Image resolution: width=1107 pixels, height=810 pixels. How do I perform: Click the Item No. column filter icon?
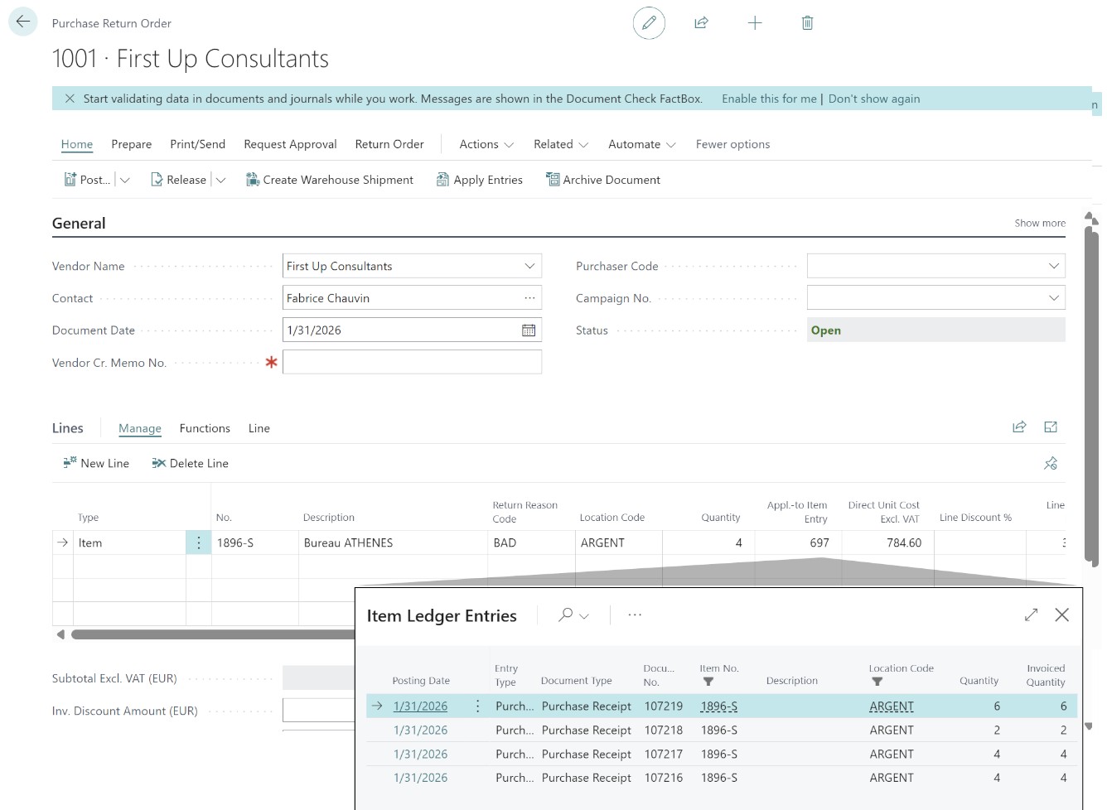pyautogui.click(x=708, y=682)
